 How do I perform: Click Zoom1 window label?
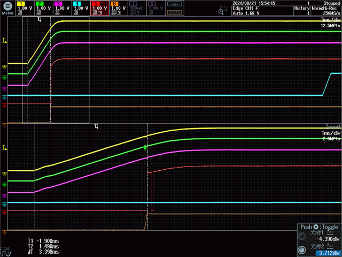click(332, 127)
